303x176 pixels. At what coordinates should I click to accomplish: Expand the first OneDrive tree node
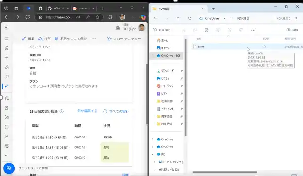click(153, 139)
